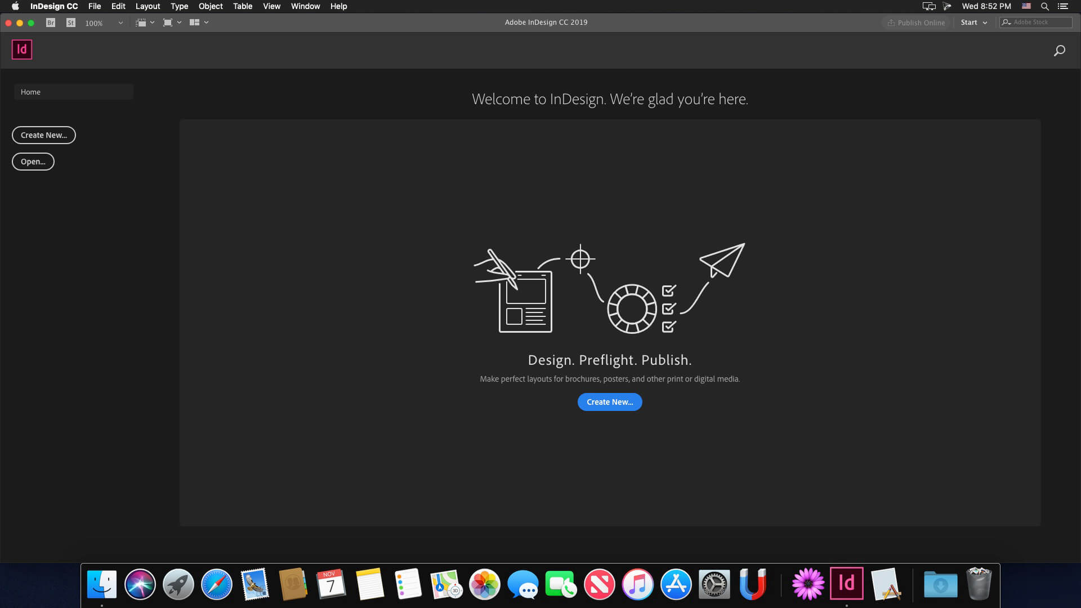
Task: Open the Window menu
Action: click(305, 6)
